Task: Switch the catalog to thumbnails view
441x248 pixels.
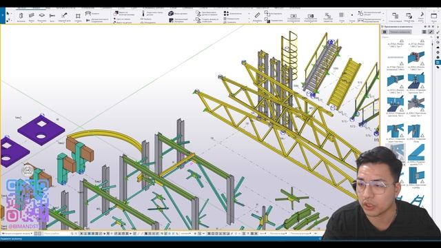Action: click(x=431, y=32)
